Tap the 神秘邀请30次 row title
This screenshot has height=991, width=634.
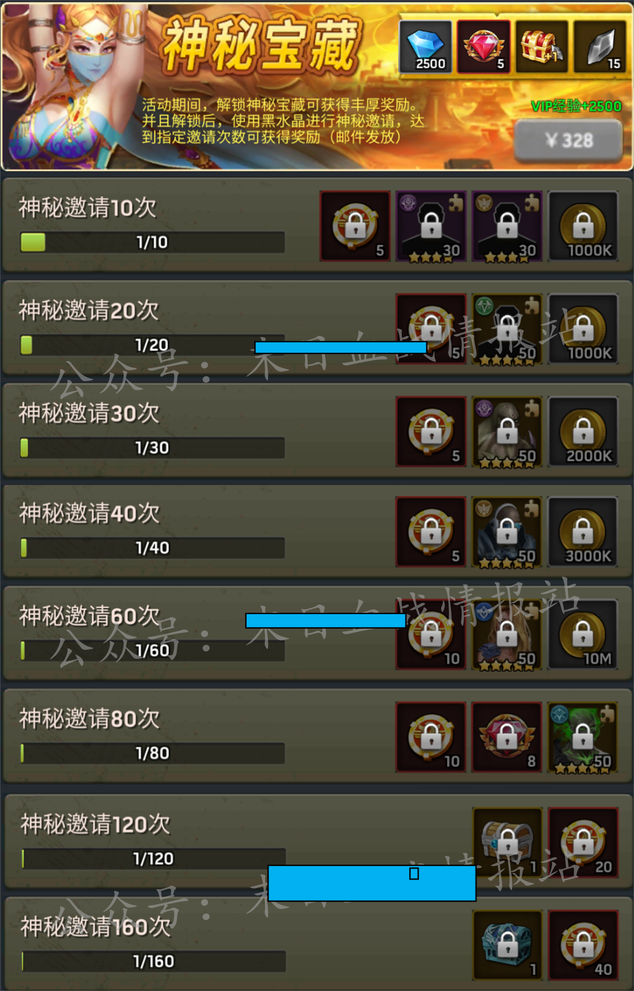click(89, 413)
